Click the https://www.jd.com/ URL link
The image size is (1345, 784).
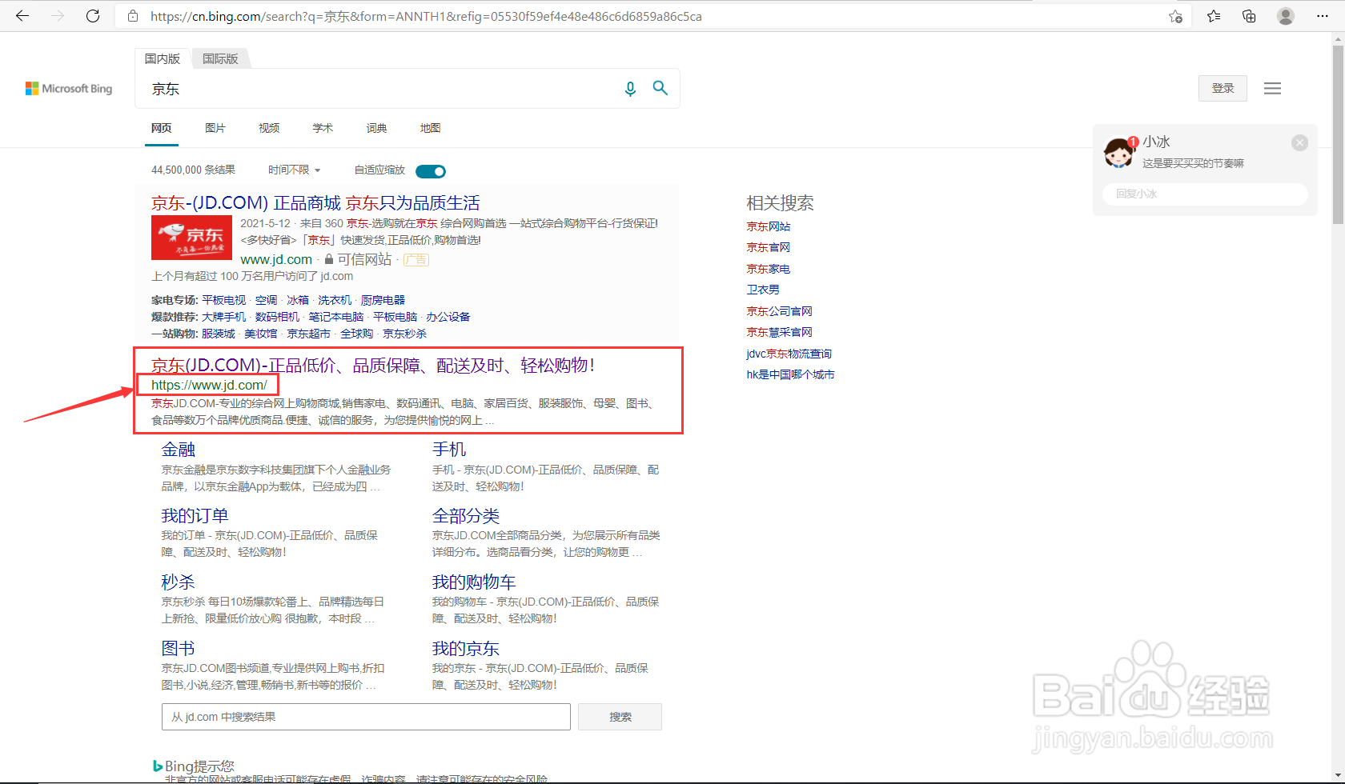coord(209,385)
